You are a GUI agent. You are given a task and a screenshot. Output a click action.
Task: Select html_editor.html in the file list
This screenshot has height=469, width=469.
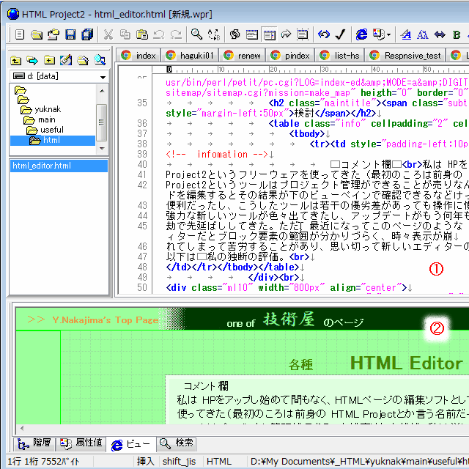pyautogui.click(x=42, y=166)
